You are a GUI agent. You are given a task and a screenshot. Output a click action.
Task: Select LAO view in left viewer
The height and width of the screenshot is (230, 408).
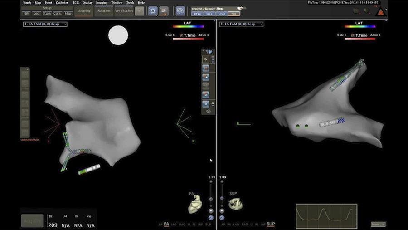tap(174, 225)
